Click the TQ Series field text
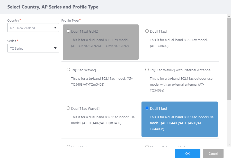Screen dimensions: 231x164 [x=17, y=48]
